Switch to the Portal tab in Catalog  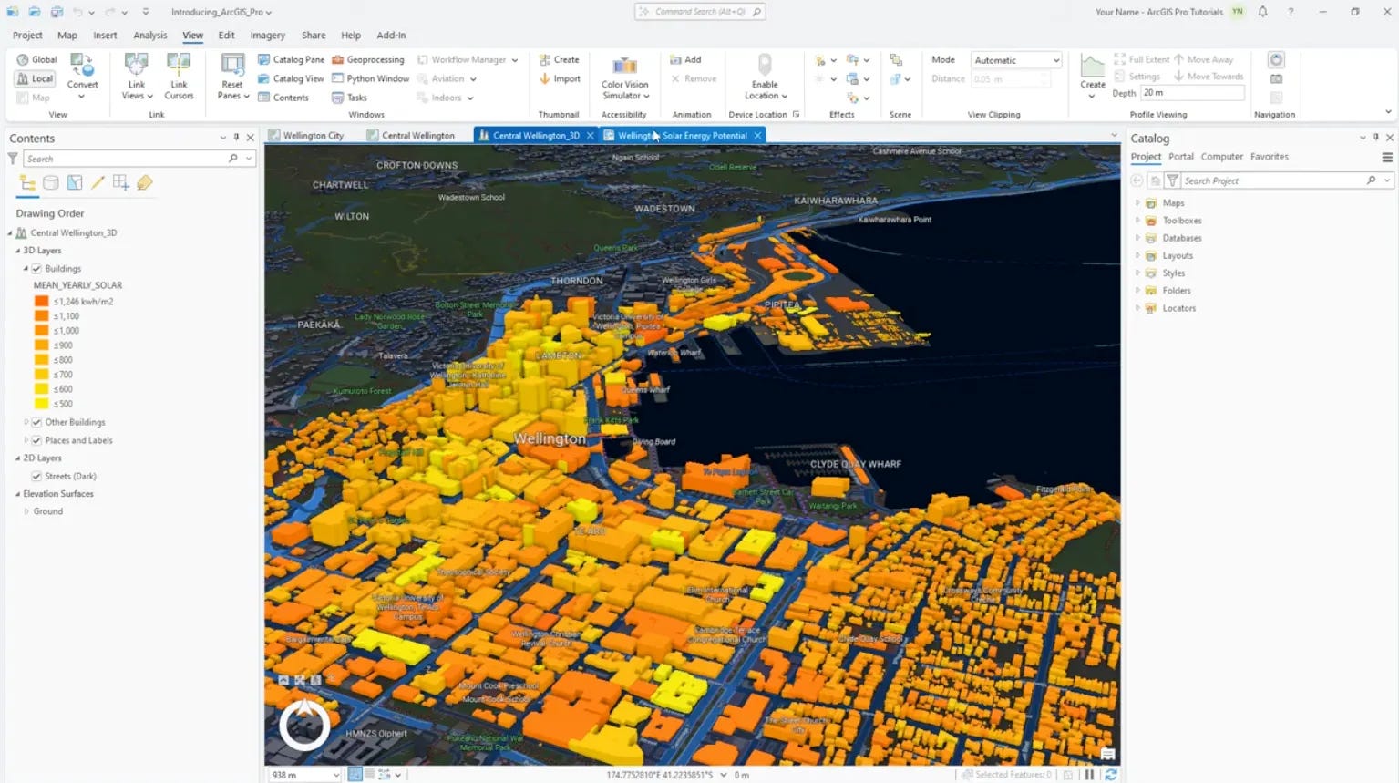(1181, 157)
